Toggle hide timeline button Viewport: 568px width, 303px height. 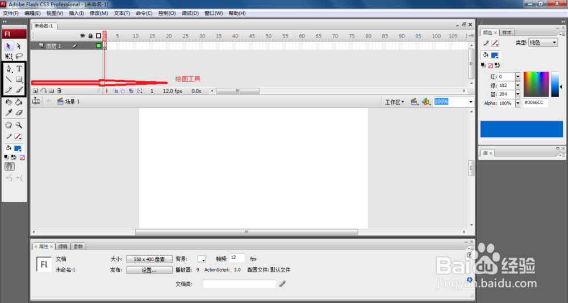click(x=36, y=102)
